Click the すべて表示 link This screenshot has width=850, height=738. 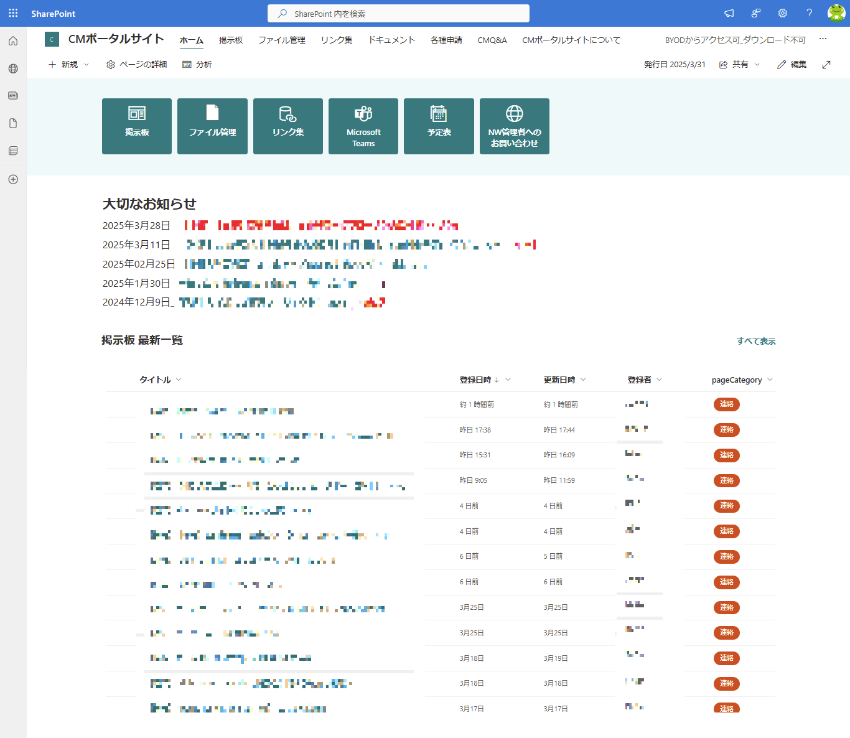(755, 341)
